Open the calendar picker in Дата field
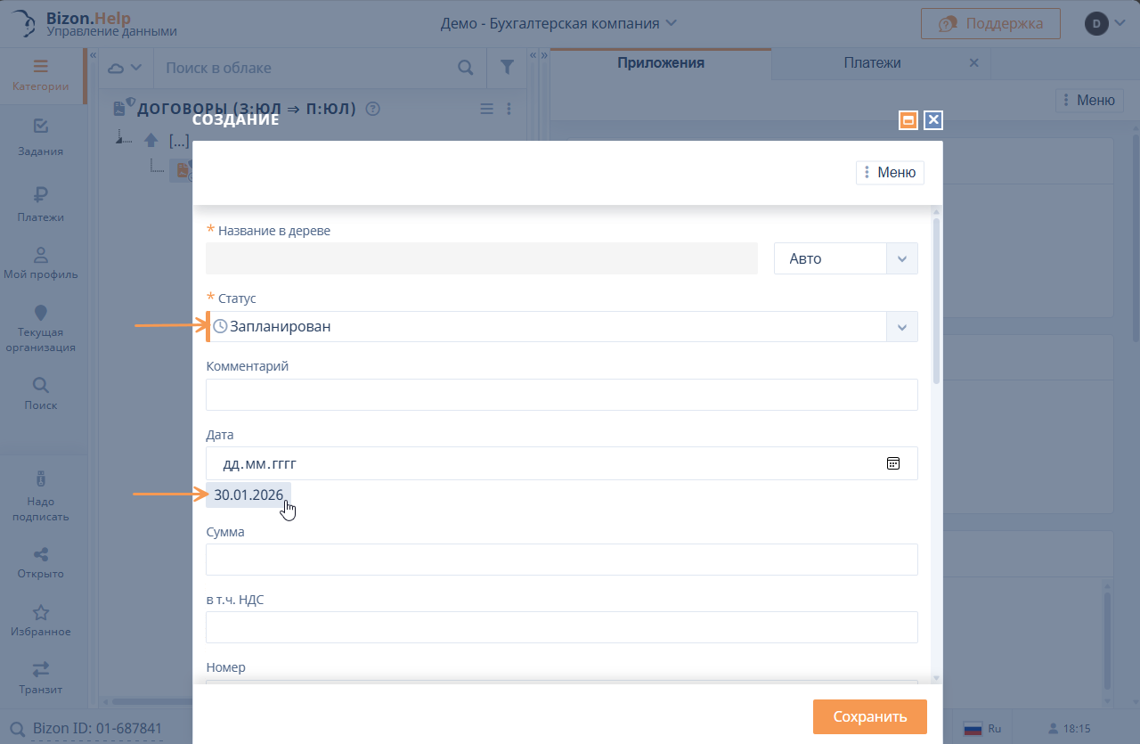Screen dimensions: 1140x744 [x=892, y=463]
